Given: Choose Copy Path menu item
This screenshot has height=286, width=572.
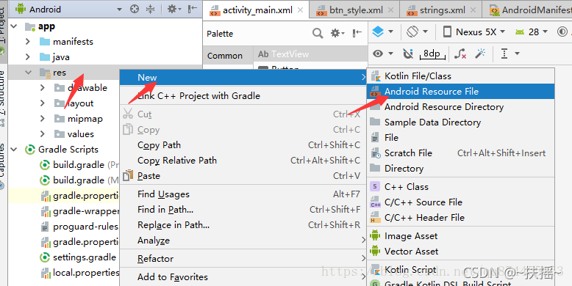Looking at the screenshot, I should (x=243, y=144).
